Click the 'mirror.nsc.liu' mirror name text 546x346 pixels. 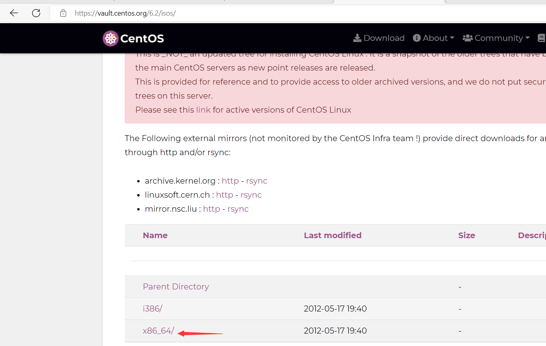tap(170, 209)
